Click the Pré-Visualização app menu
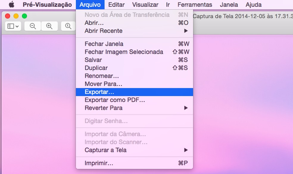The height and width of the screenshot is (174, 293). [x=47, y=4]
